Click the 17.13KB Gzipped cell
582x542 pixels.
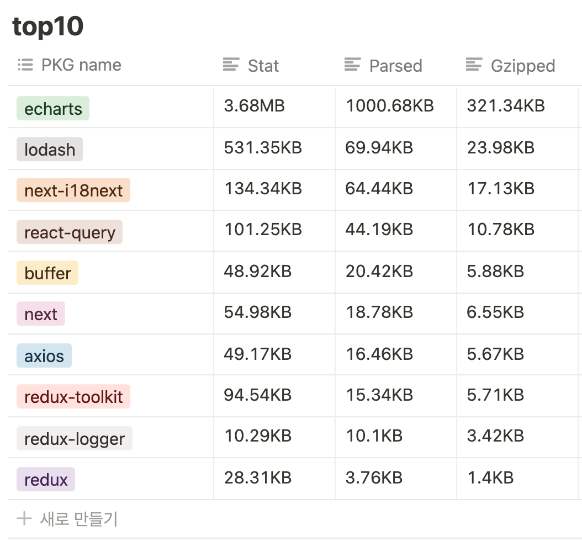pyautogui.click(x=517, y=190)
